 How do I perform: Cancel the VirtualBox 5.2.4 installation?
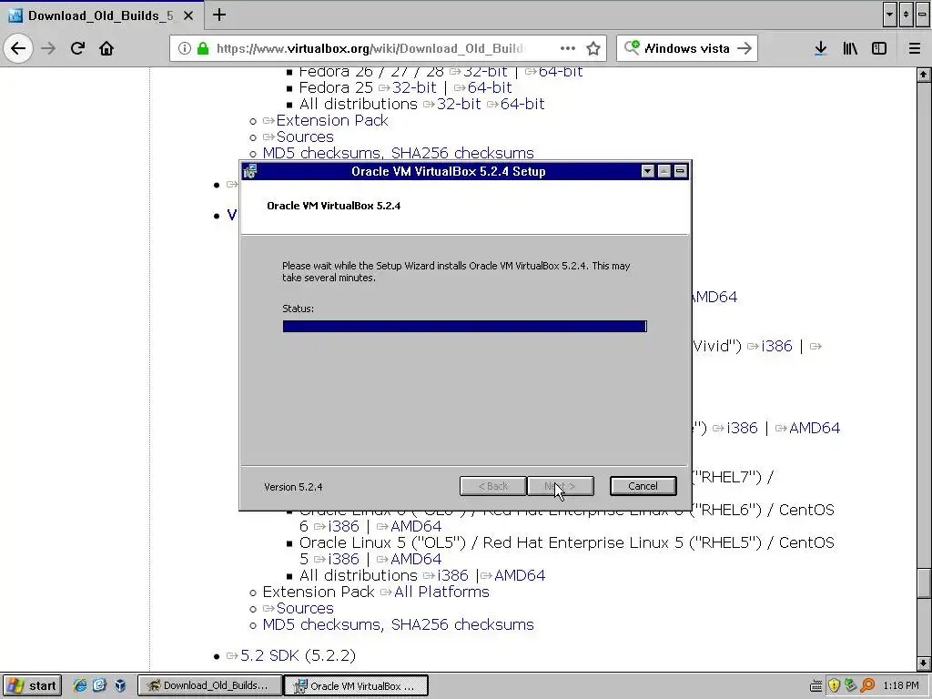(643, 486)
